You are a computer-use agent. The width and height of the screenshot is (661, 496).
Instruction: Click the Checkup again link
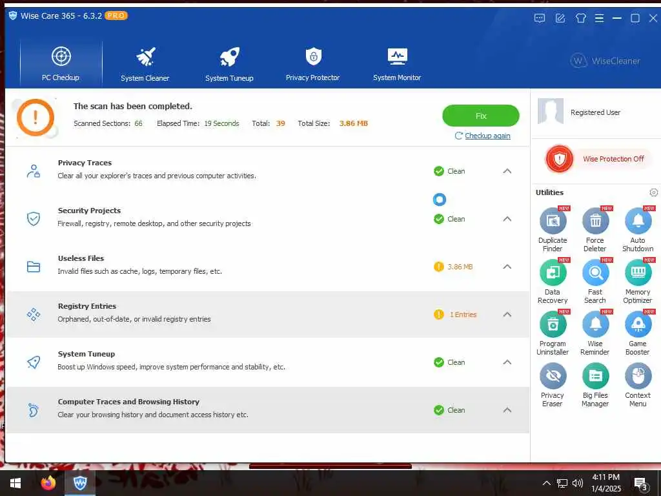click(487, 136)
